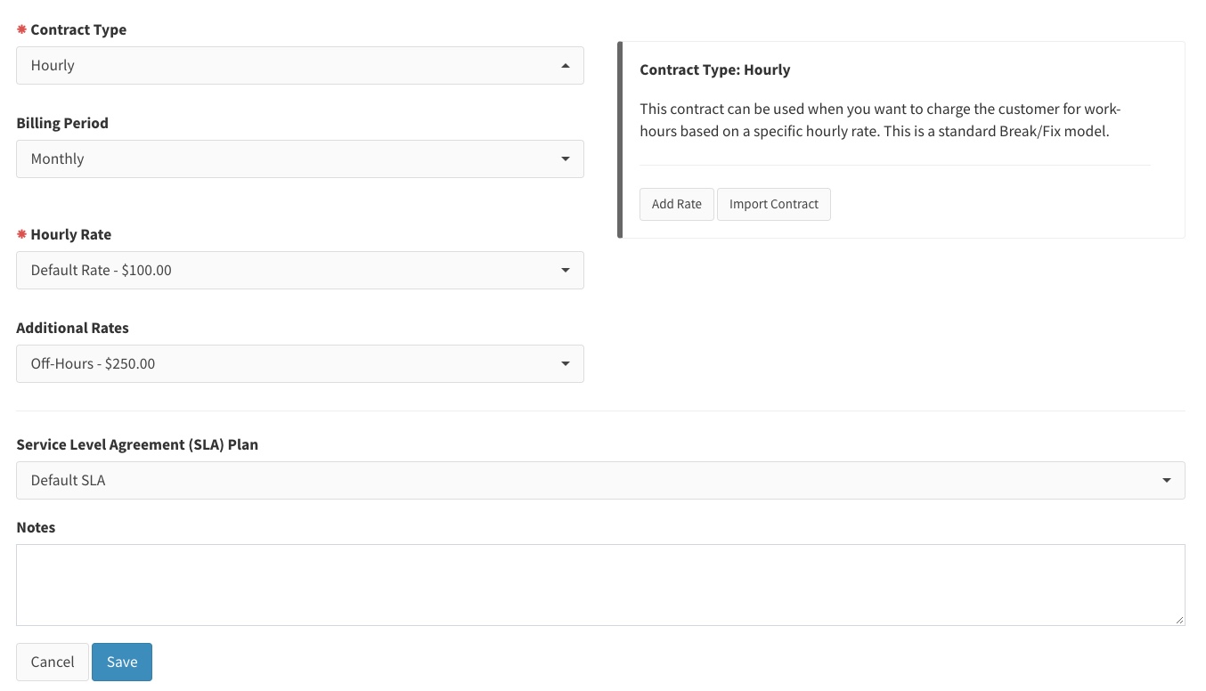1206x691 pixels.
Task: Click the Notes textarea resize handle
Action: (x=1181, y=622)
